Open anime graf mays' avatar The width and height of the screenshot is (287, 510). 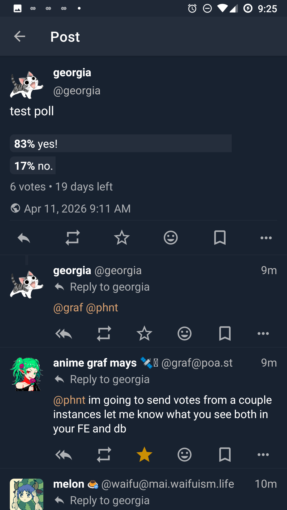click(27, 374)
